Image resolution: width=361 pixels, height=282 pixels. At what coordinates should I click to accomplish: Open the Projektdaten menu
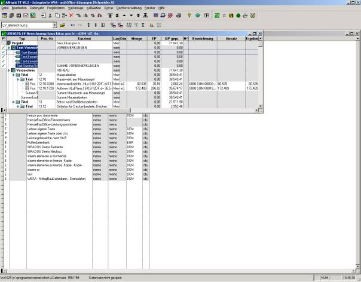[56, 8]
